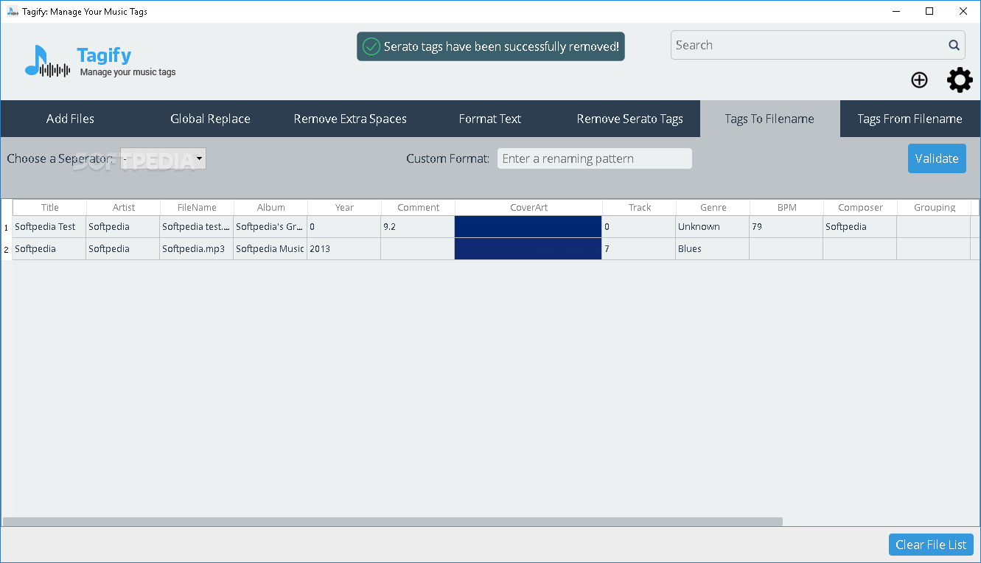
Task: Sort by the Title column header
Action: click(x=50, y=208)
